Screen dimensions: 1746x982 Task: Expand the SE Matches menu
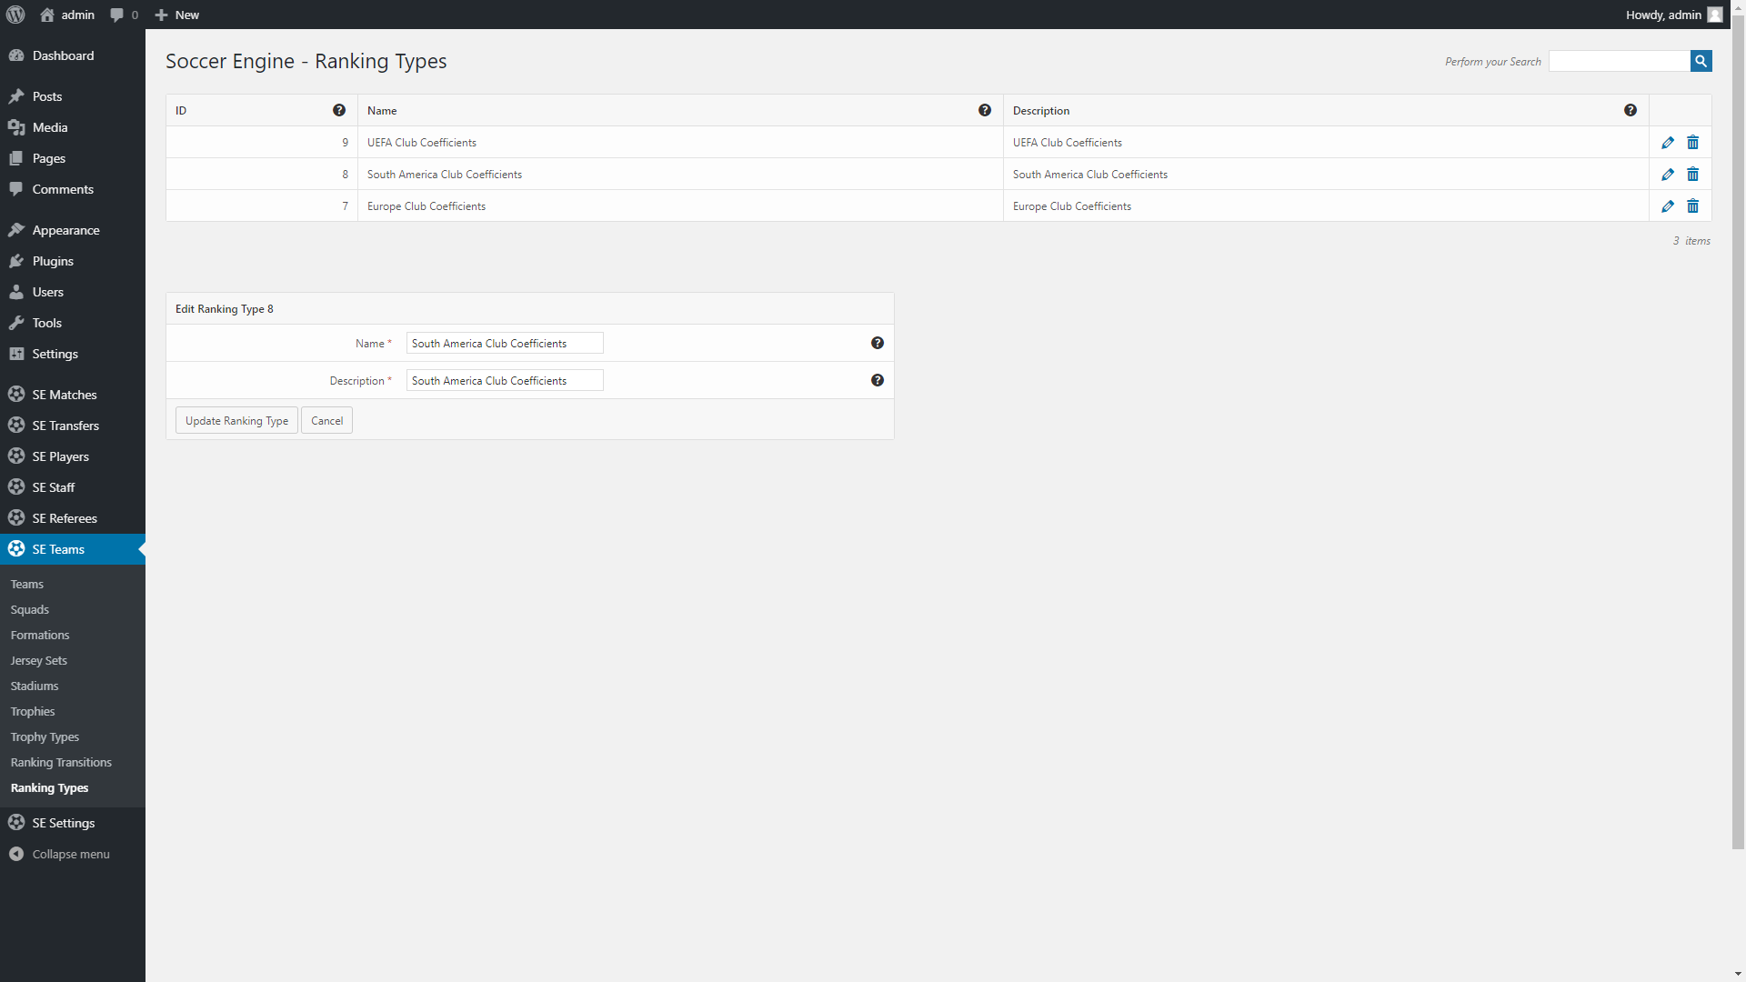[x=64, y=395]
